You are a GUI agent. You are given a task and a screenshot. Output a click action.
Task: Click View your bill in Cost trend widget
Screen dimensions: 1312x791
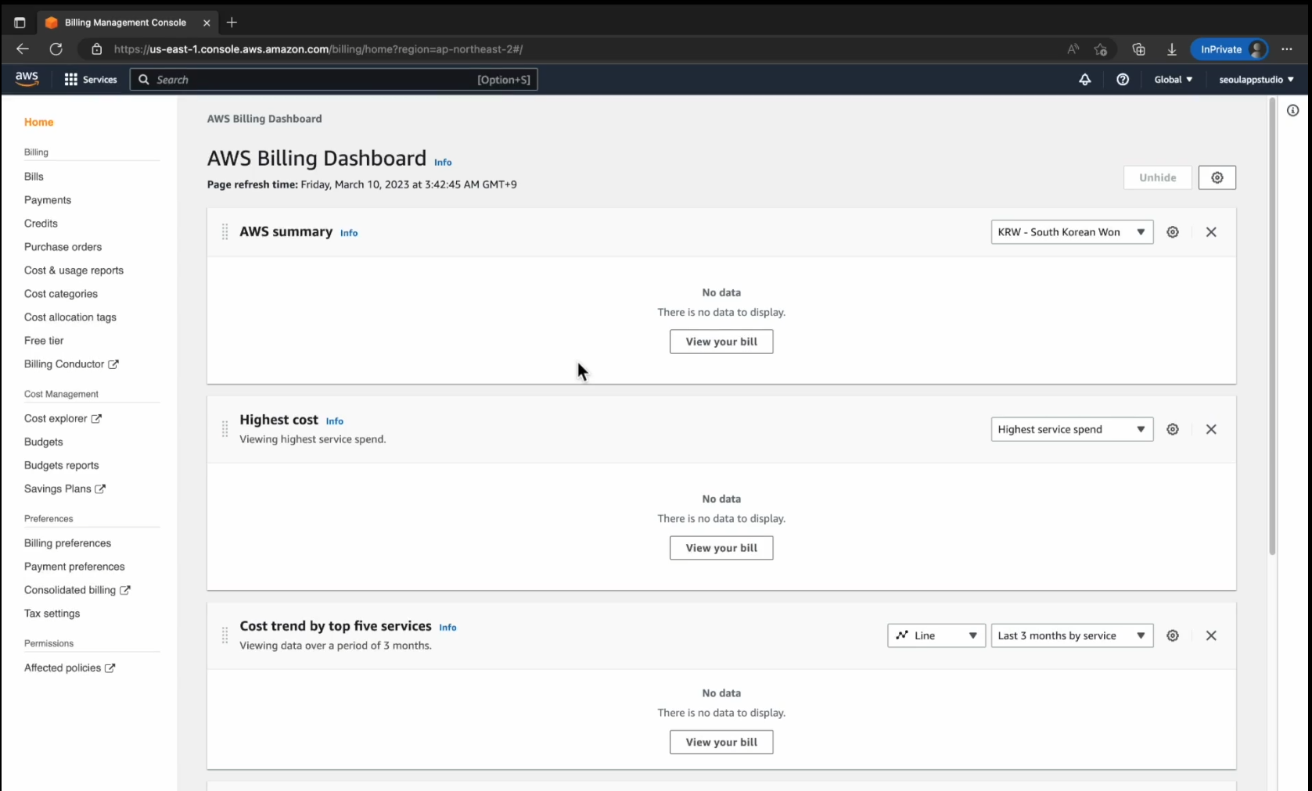pos(721,743)
